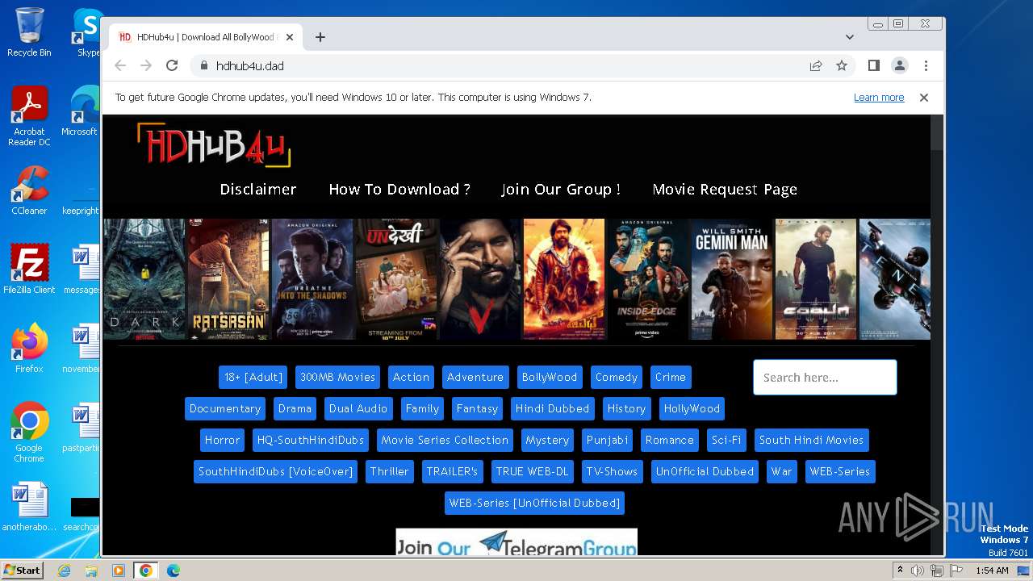
Task: Open the Sci-Fi category
Action: pos(726,440)
